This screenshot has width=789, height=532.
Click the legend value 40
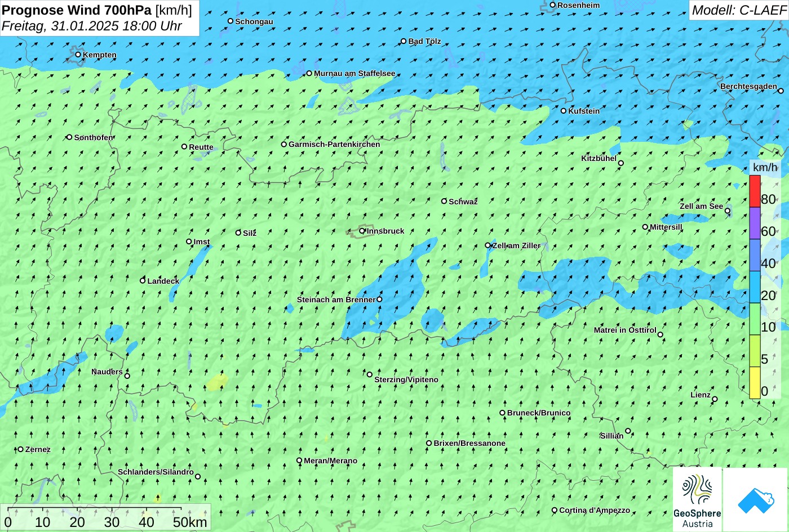coord(768,263)
